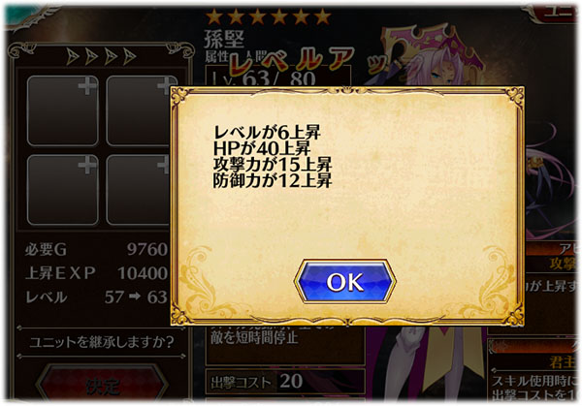Screen dimensions: 582x406
Task: Click the Lv. 63/80 level display
Action: [264, 78]
